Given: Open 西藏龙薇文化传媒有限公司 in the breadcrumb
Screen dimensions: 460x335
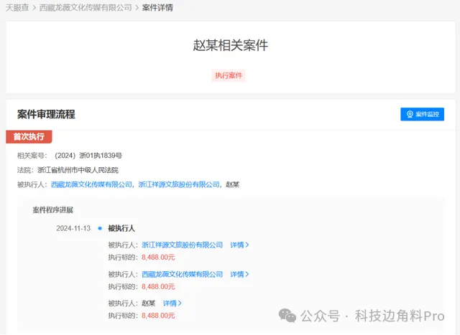Looking at the screenshot, I should tap(86, 8).
